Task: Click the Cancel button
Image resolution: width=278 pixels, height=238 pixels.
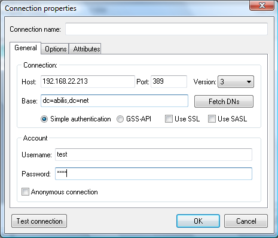Action: [x=246, y=221]
